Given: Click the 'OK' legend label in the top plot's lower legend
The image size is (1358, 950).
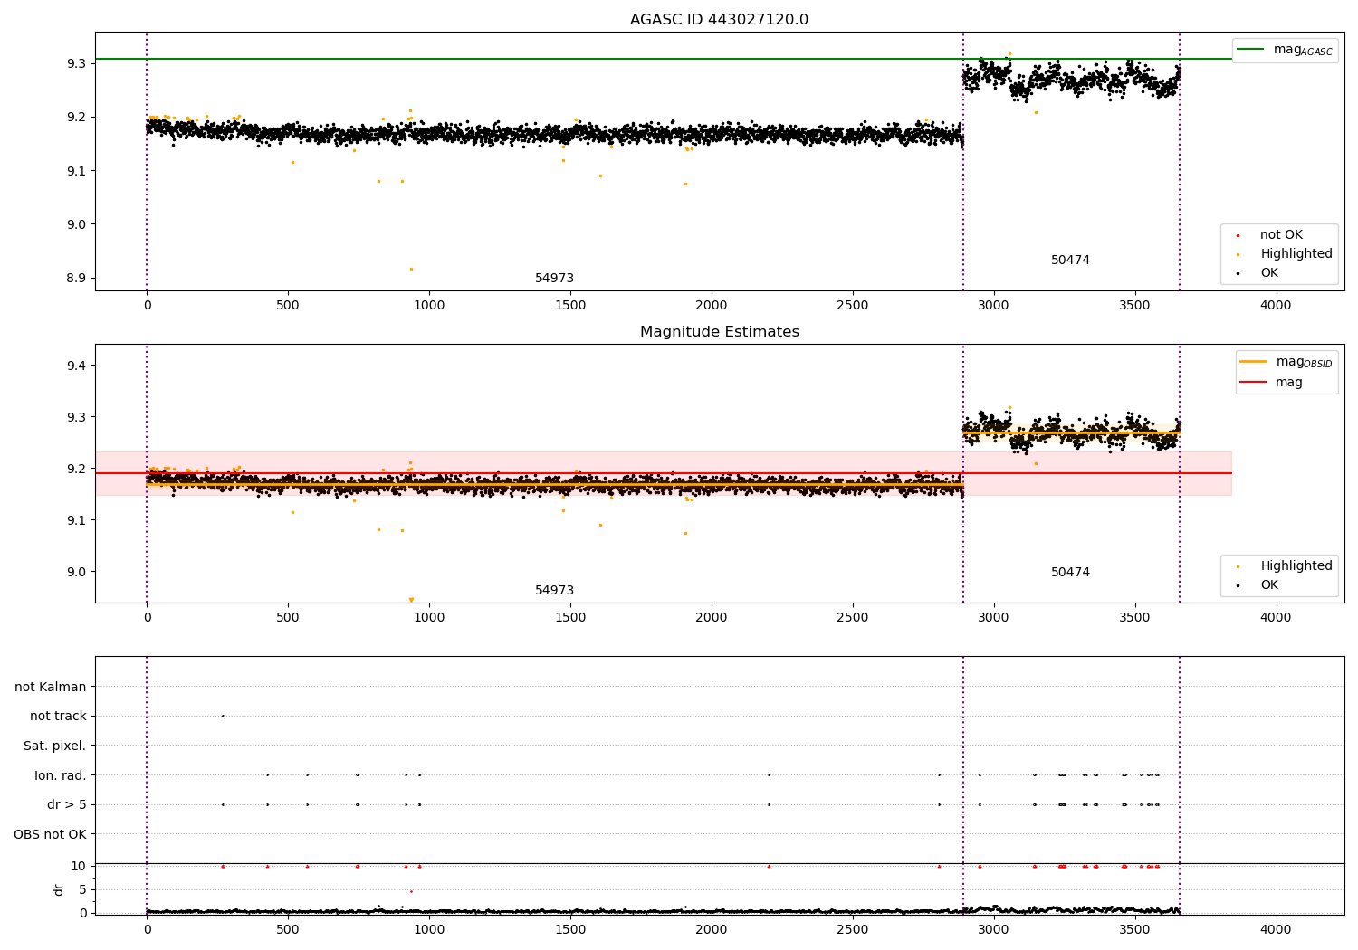Looking at the screenshot, I should tap(1269, 273).
